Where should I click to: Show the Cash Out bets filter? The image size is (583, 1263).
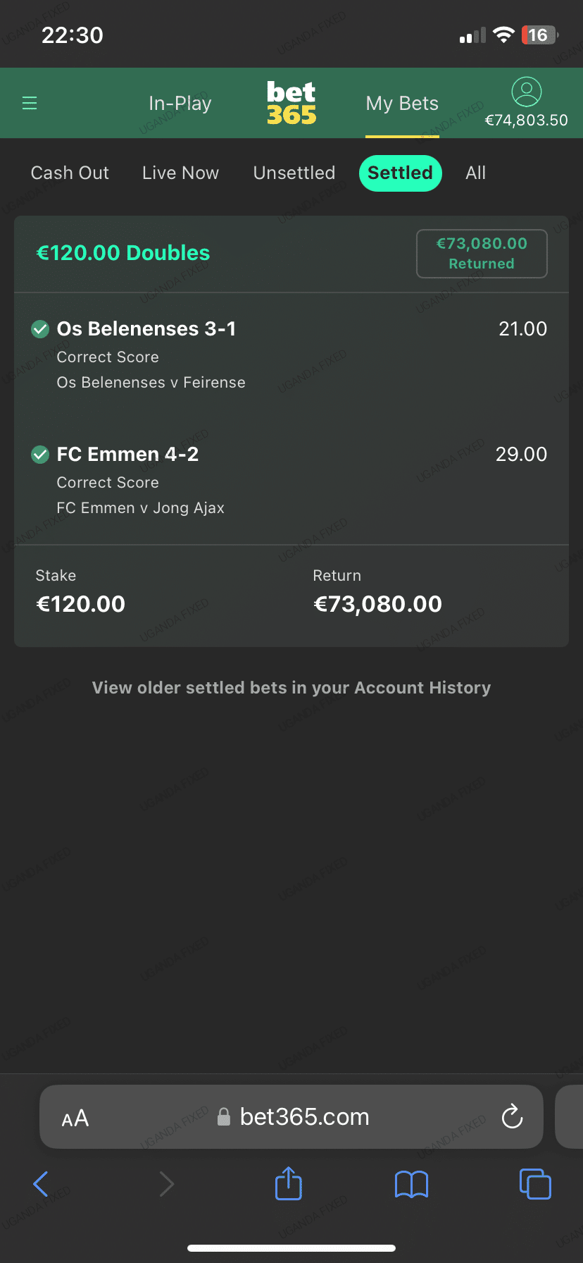[70, 173]
